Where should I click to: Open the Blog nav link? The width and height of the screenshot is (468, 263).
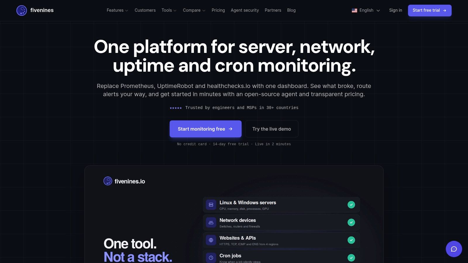pos(291,10)
